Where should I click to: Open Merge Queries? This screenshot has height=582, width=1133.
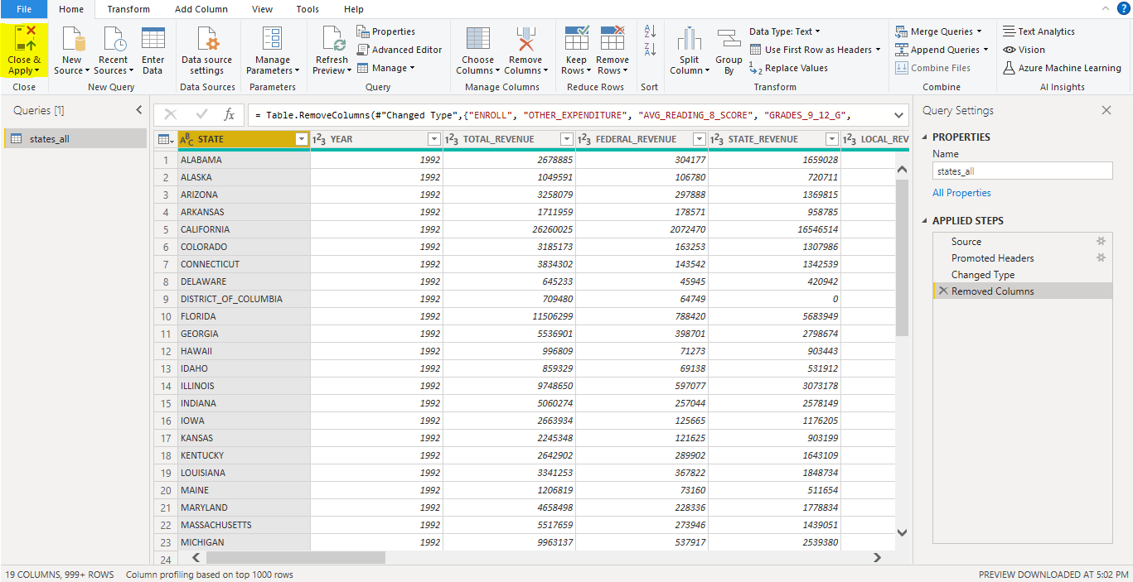click(939, 31)
